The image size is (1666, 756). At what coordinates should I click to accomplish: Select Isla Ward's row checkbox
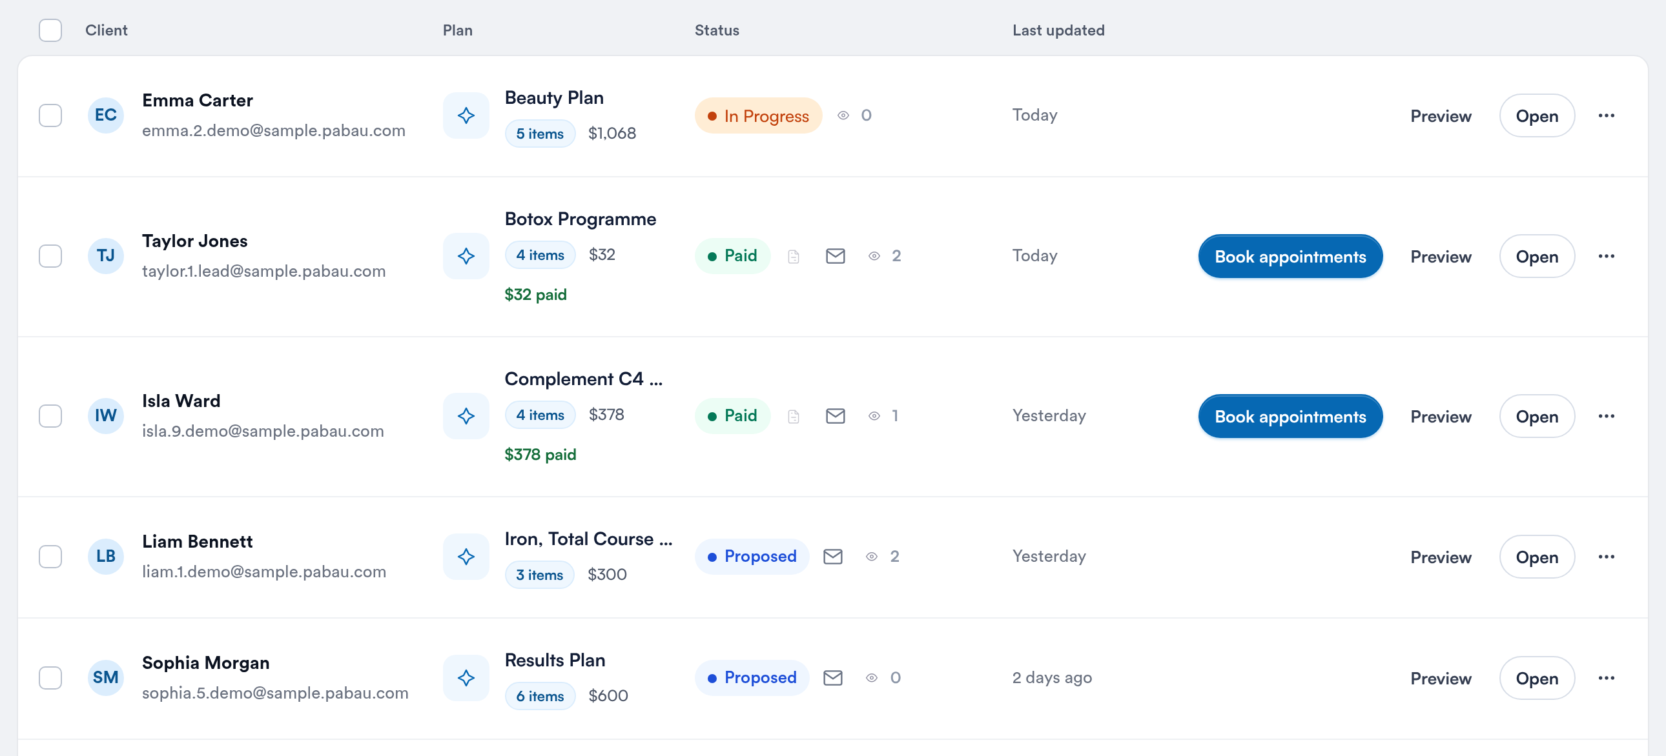tap(50, 416)
